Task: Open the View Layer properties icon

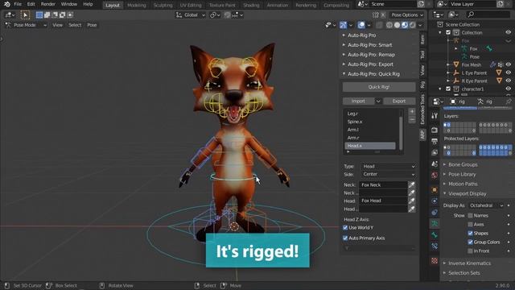Action: (435, 152)
